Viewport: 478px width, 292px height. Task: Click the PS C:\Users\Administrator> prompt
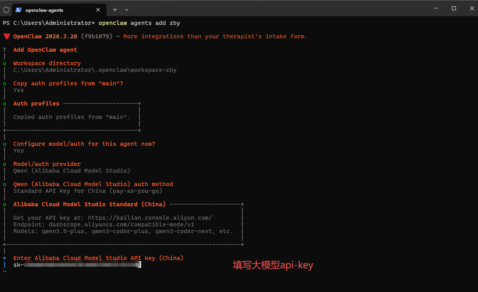(49, 23)
